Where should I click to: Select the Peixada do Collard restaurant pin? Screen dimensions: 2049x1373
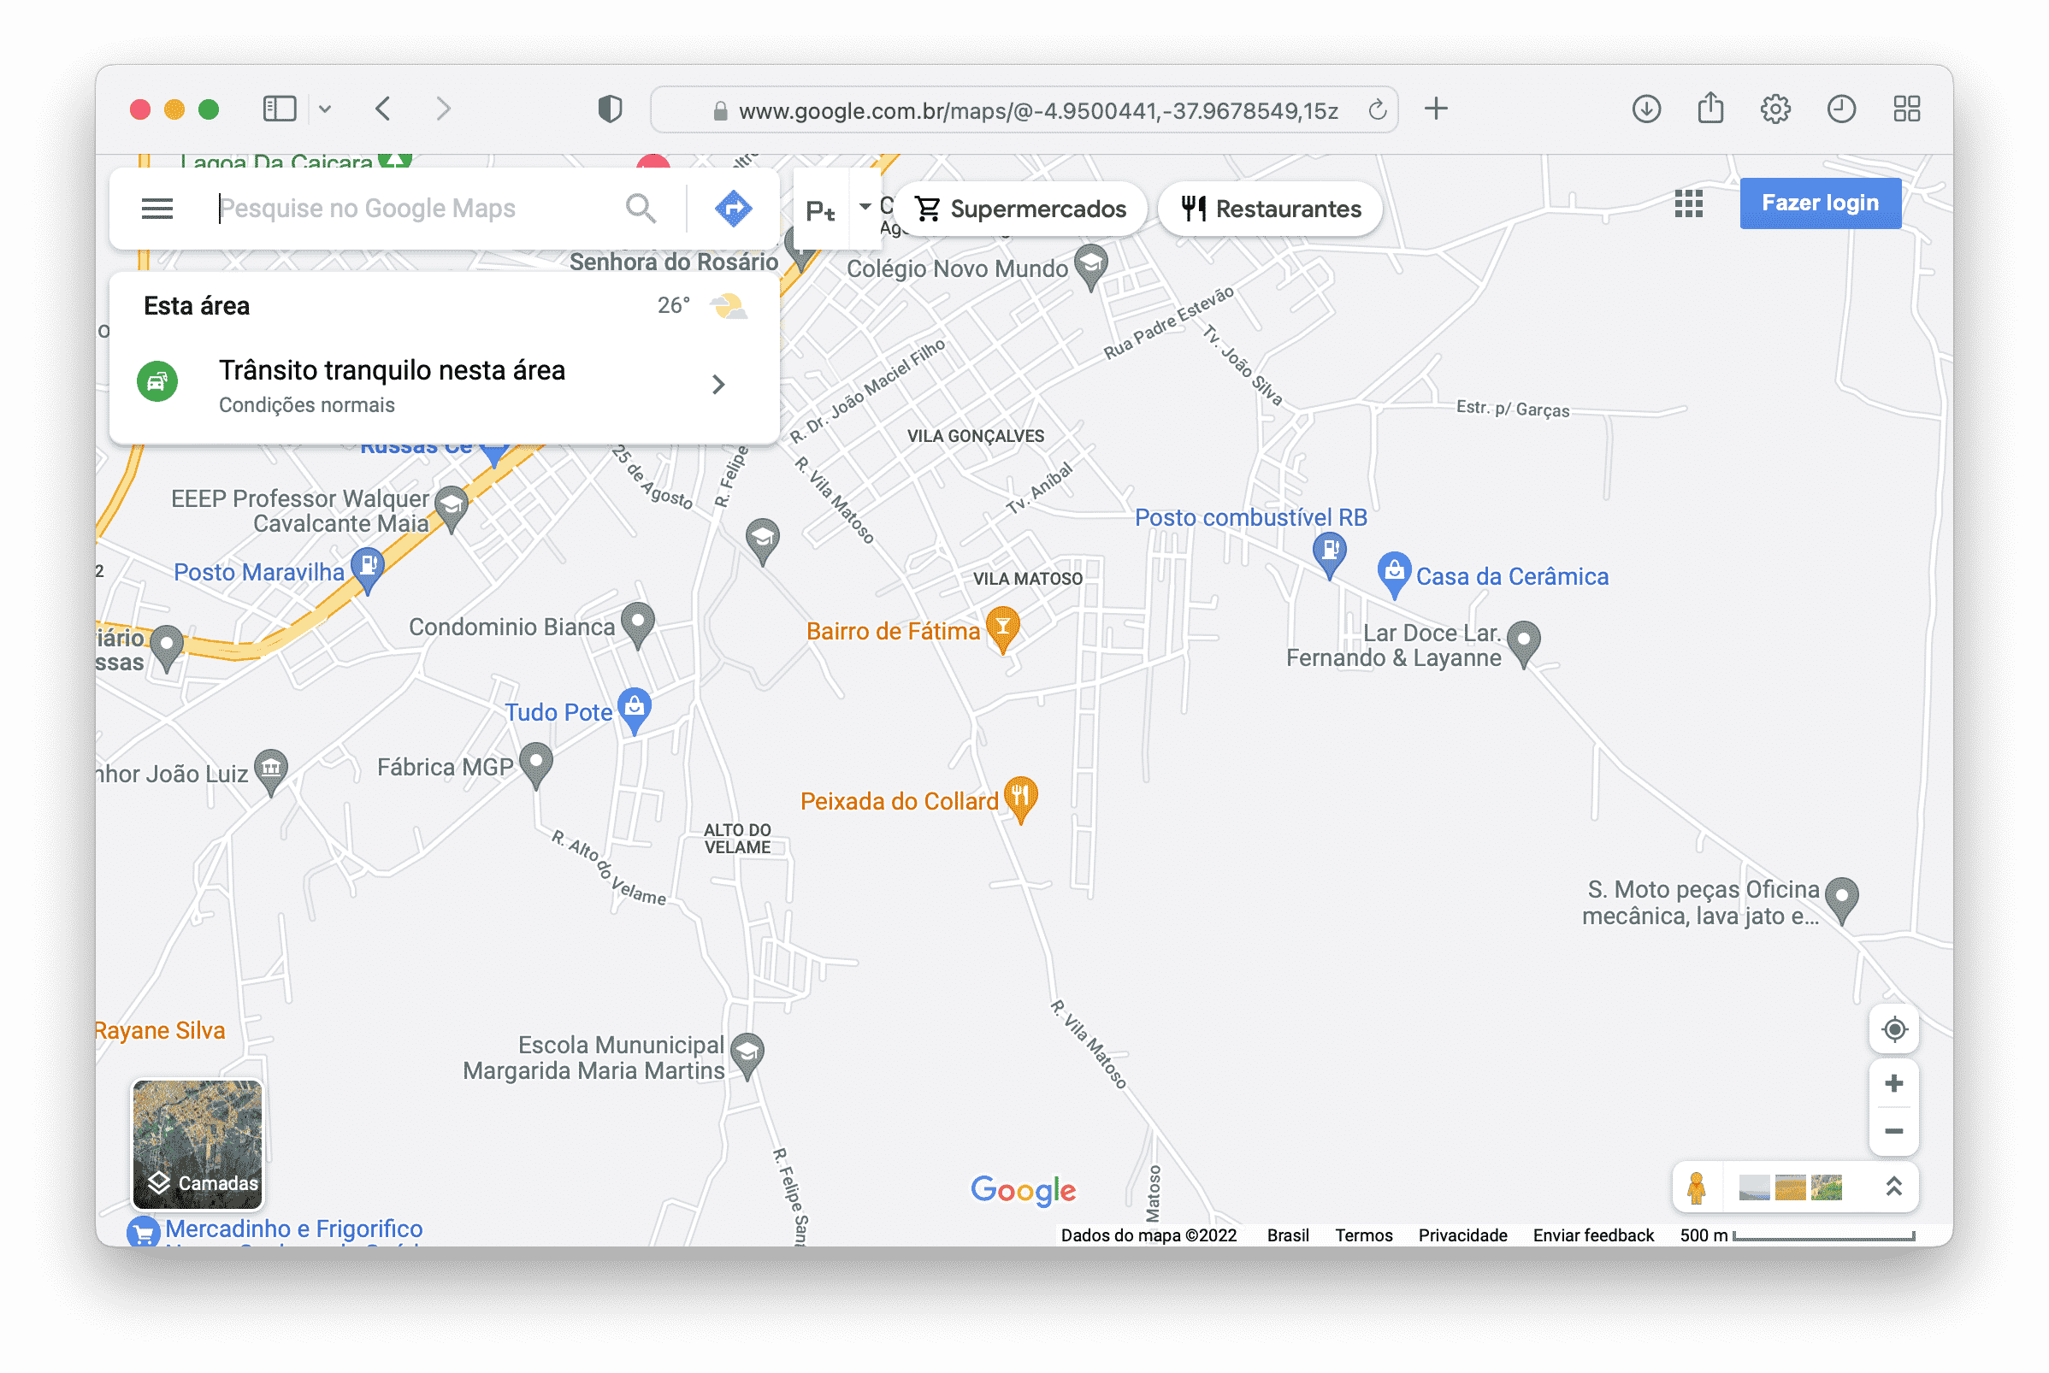pos(1020,798)
